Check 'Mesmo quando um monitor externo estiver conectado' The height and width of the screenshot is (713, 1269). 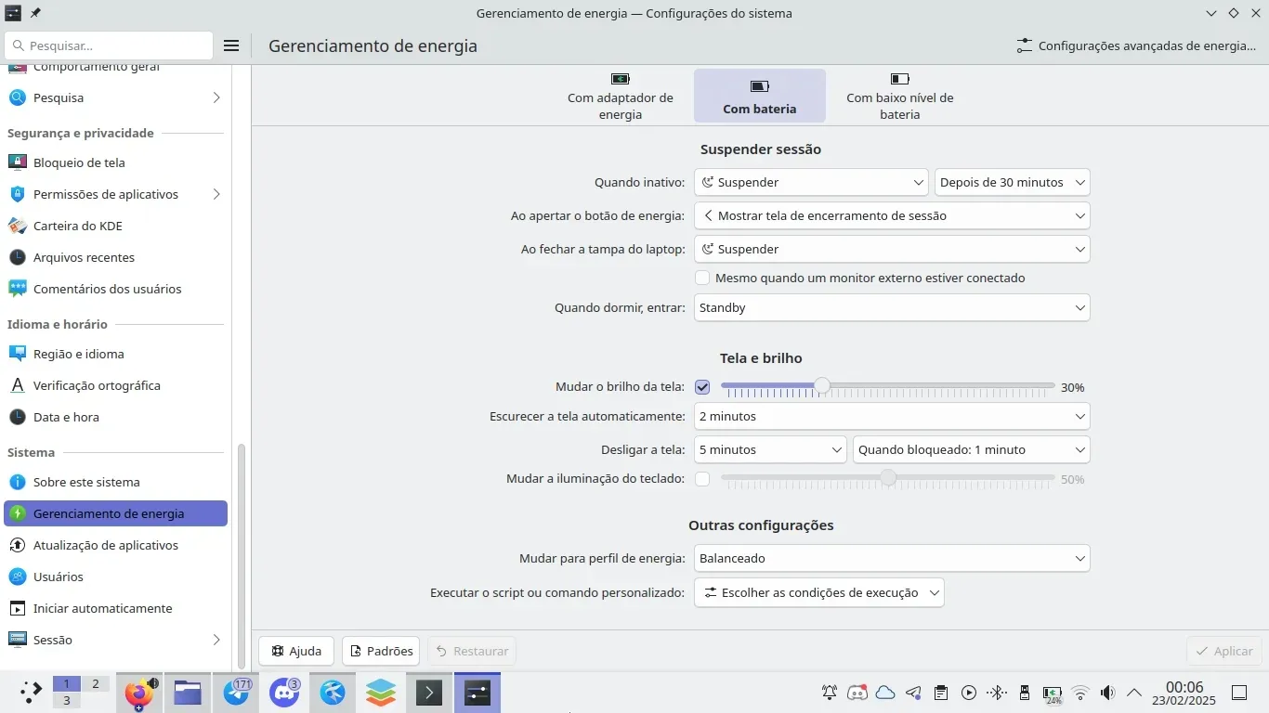pos(702,278)
